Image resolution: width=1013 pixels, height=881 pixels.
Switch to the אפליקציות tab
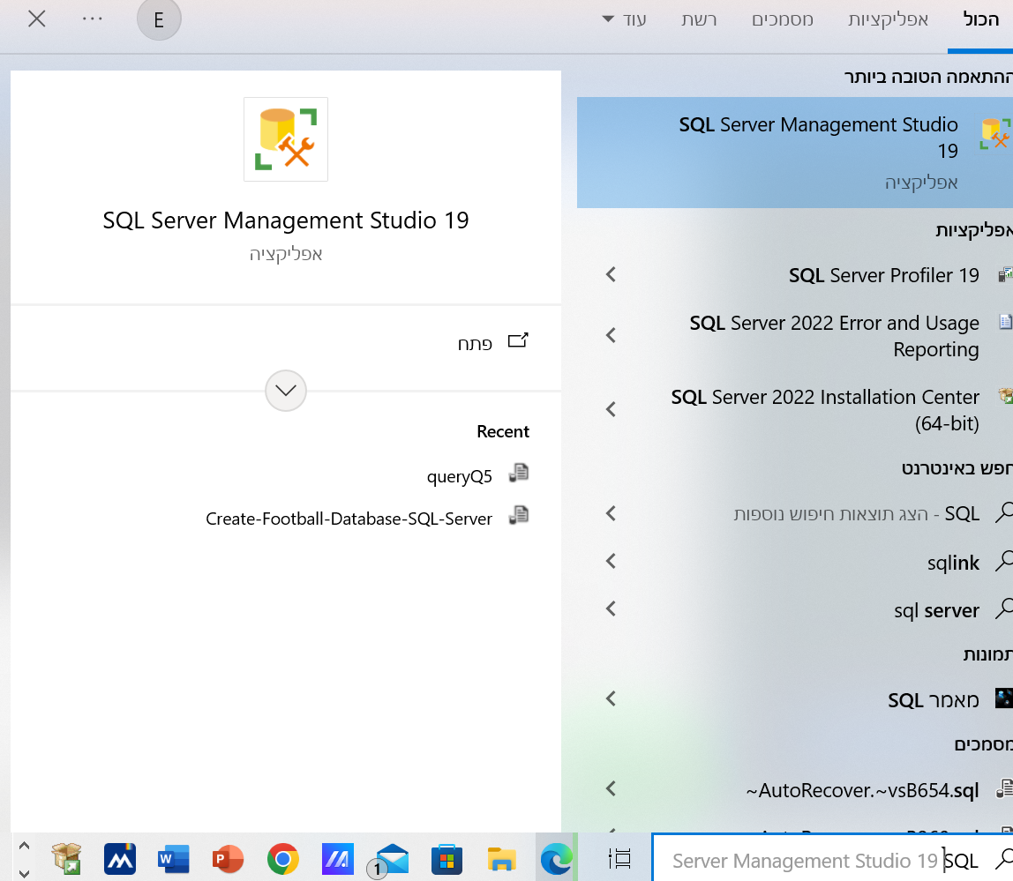(x=888, y=19)
